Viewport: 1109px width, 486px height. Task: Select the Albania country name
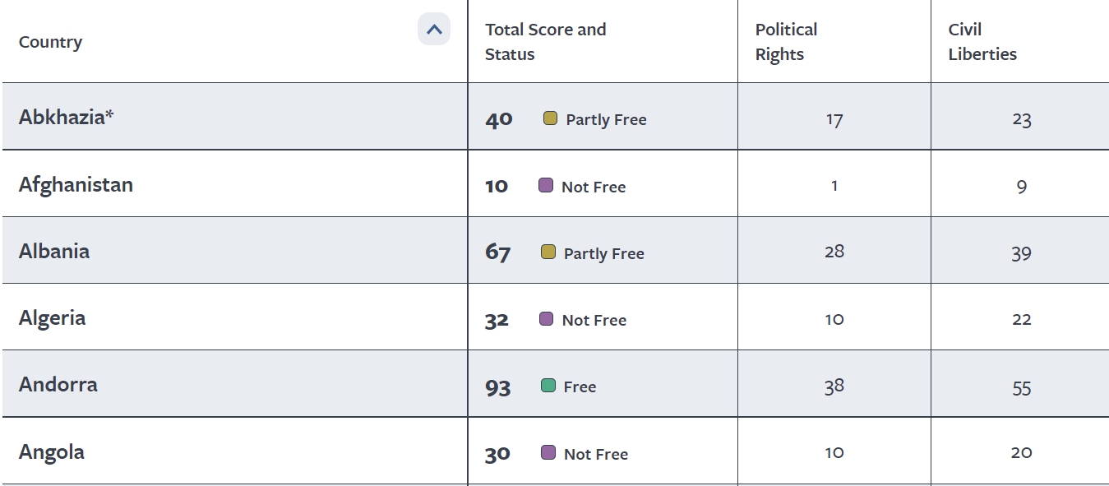[54, 251]
